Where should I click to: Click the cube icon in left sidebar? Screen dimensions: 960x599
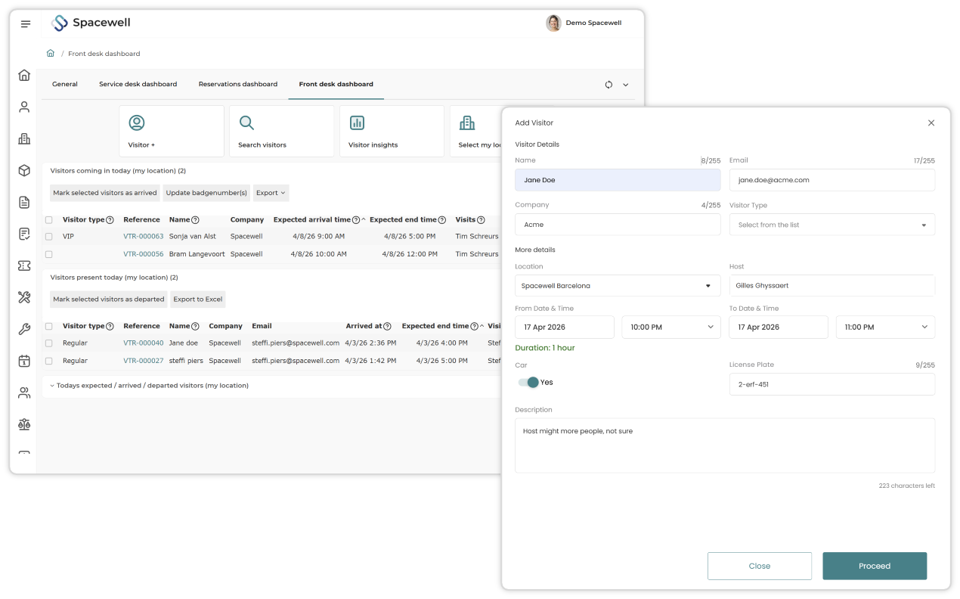pyautogui.click(x=24, y=170)
